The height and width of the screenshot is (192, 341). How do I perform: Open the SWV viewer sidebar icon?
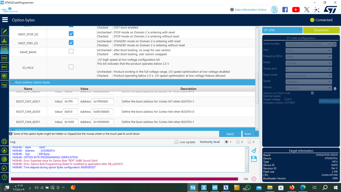(x=4, y=67)
